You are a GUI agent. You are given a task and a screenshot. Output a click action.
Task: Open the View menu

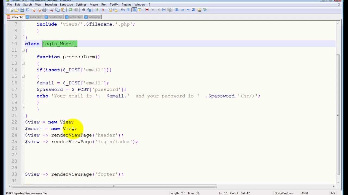[38, 5]
